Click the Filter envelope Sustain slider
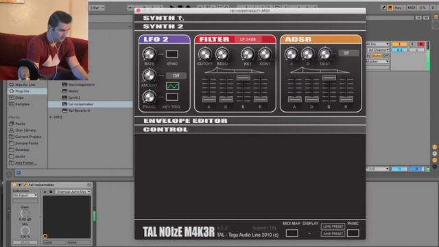The height and width of the screenshot is (247, 439). (x=244, y=78)
